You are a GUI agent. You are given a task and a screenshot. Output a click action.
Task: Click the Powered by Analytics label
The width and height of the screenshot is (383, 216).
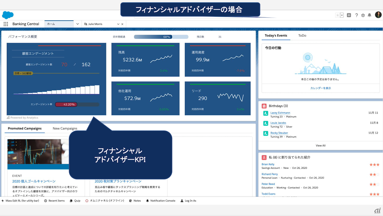click(22, 118)
